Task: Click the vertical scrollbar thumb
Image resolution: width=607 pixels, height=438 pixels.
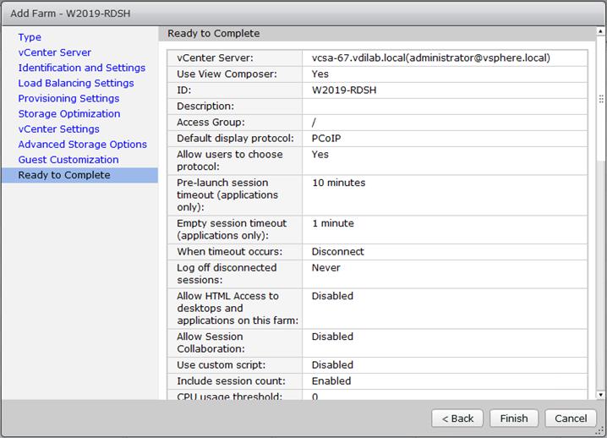Action: pos(600,98)
